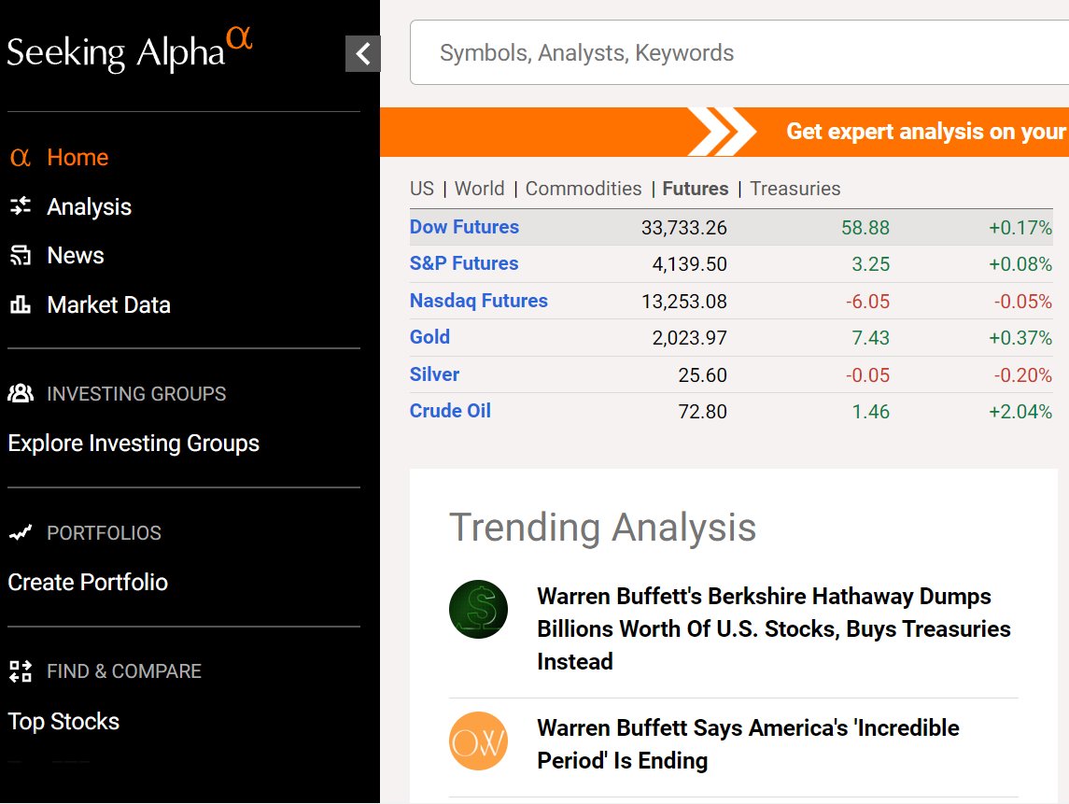
Task: Open the Berkshire Hathaway Dumps Billions article
Action: 774,628
